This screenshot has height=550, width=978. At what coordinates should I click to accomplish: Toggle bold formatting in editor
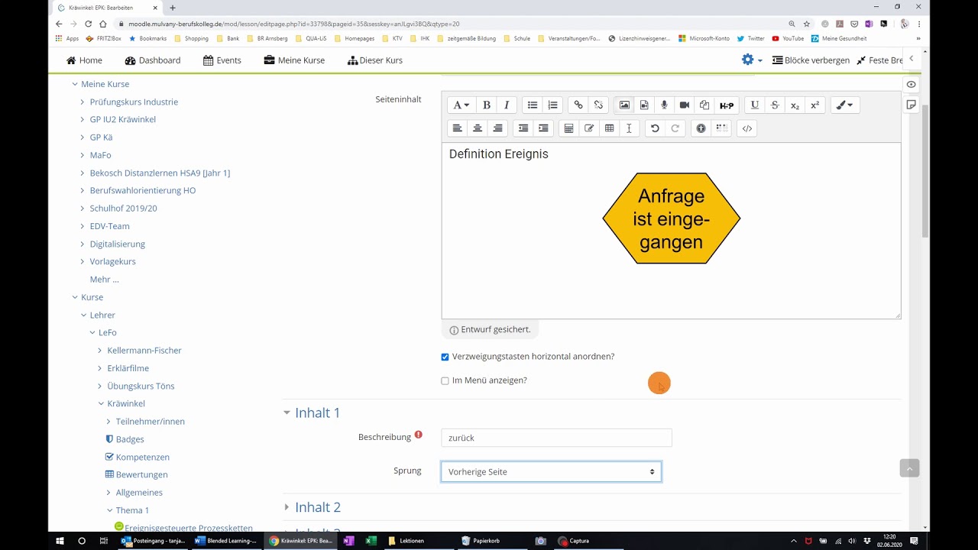point(486,105)
